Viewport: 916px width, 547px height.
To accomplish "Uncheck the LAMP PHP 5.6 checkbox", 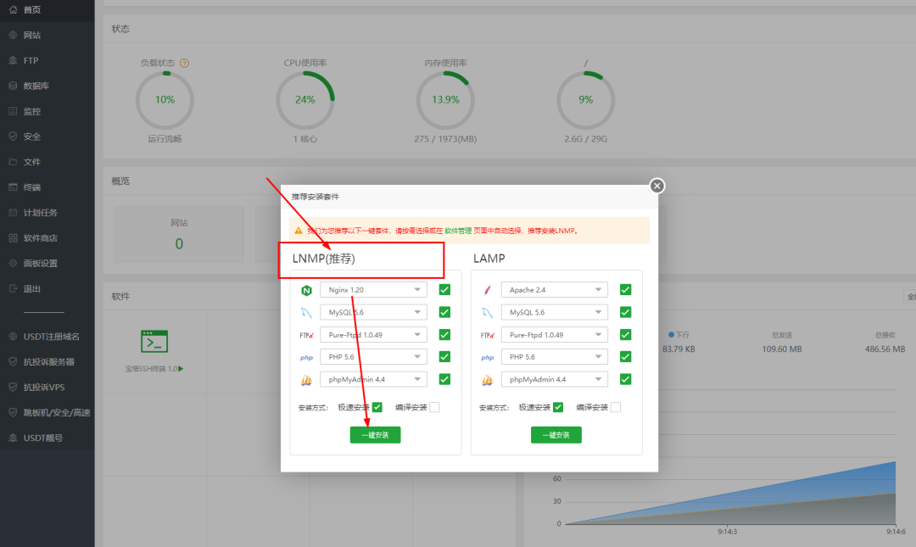I will click(x=626, y=356).
